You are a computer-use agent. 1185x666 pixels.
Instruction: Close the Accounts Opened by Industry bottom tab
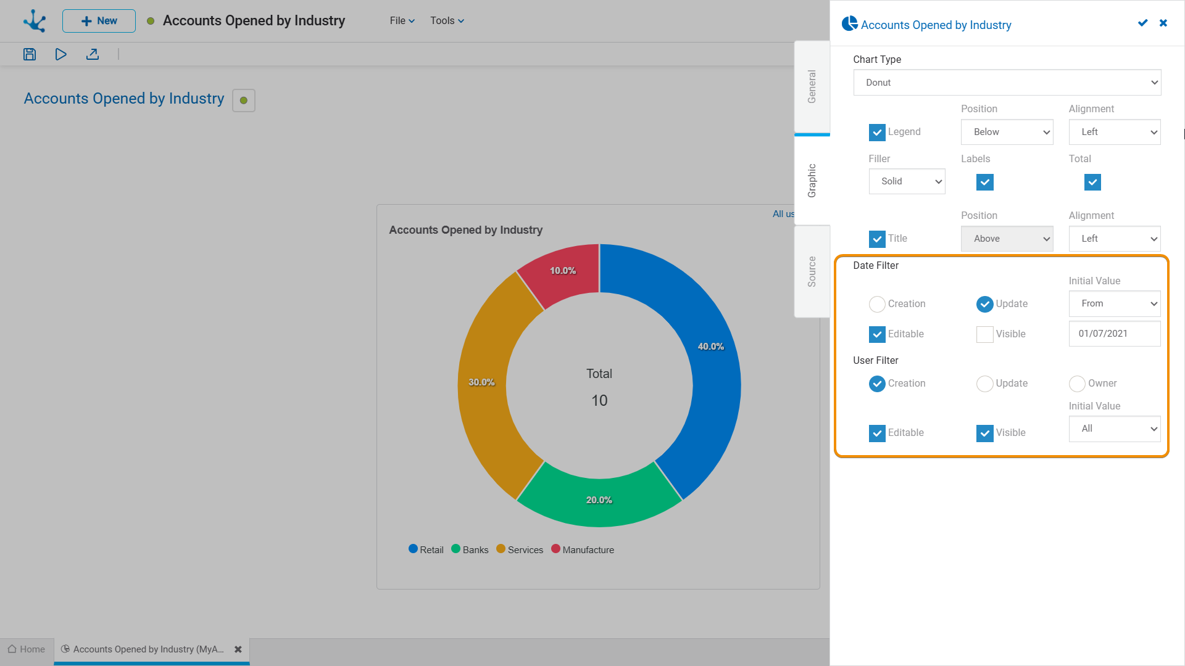(238, 649)
